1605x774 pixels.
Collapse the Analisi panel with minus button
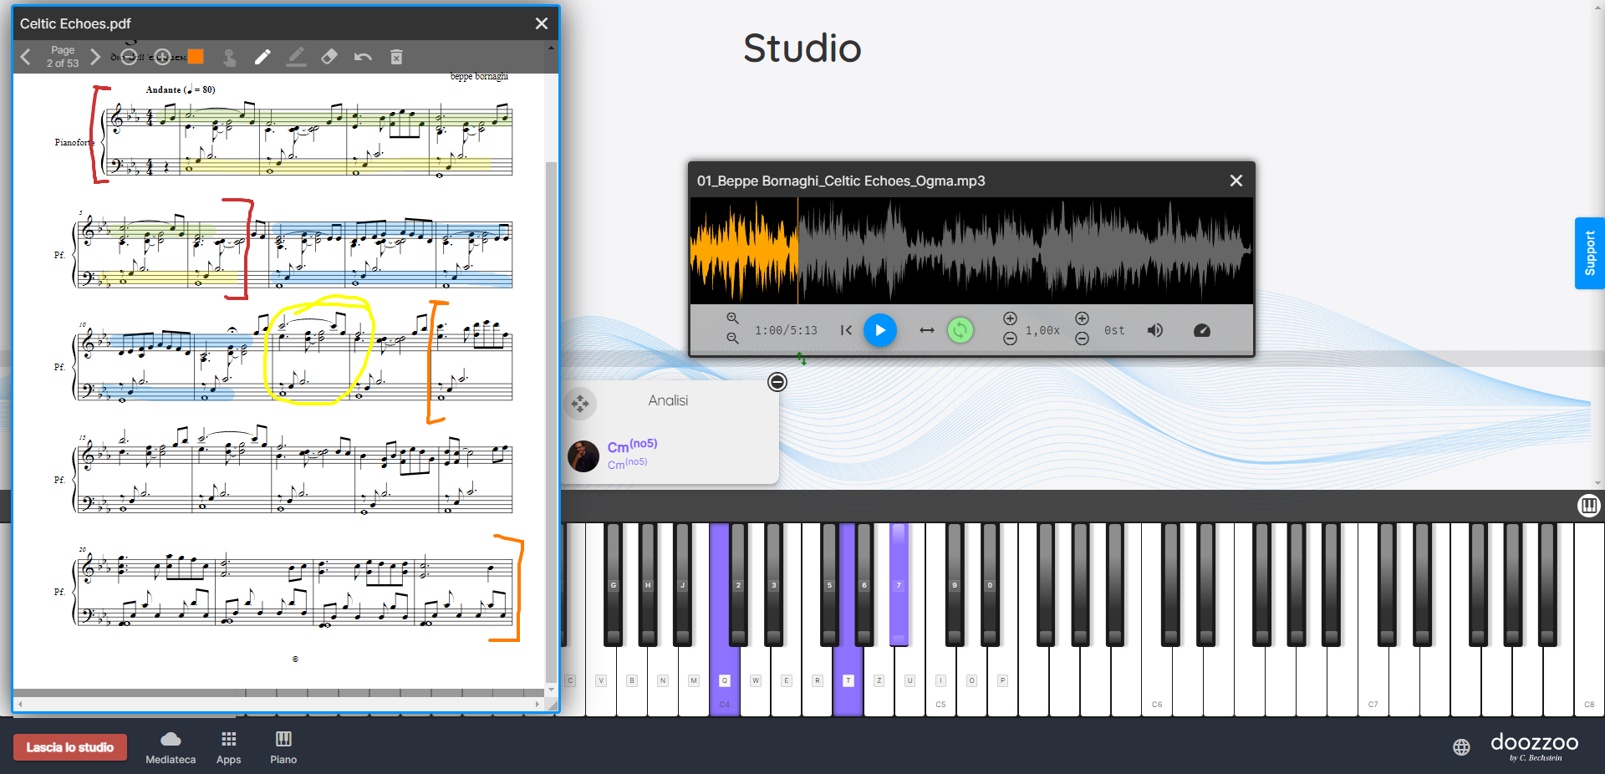coord(777,382)
